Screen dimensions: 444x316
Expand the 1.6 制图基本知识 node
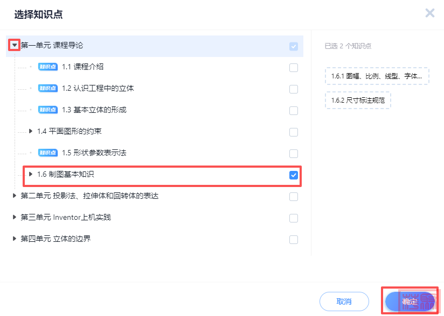click(31, 175)
